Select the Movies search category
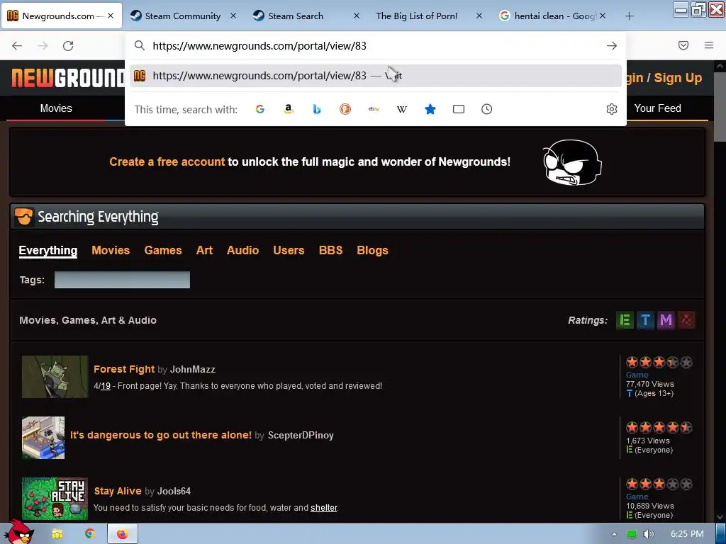This screenshot has width=726, height=544. tap(111, 250)
